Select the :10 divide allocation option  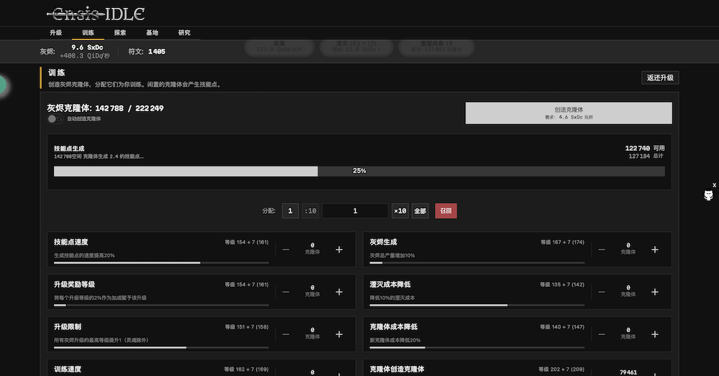(x=311, y=211)
